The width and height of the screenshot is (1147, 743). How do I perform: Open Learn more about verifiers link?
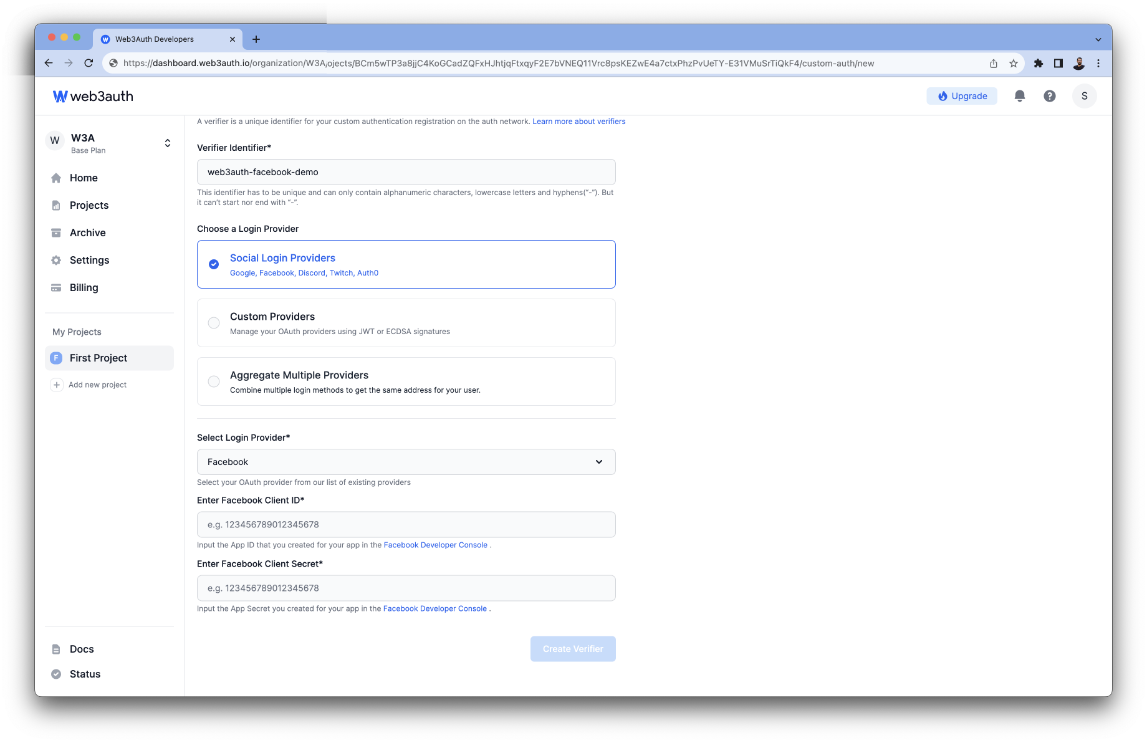click(x=578, y=122)
